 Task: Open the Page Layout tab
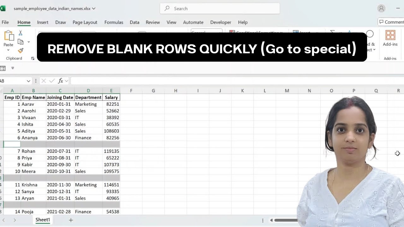(x=85, y=22)
